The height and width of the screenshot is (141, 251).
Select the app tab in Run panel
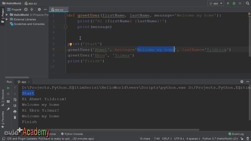click(24, 82)
